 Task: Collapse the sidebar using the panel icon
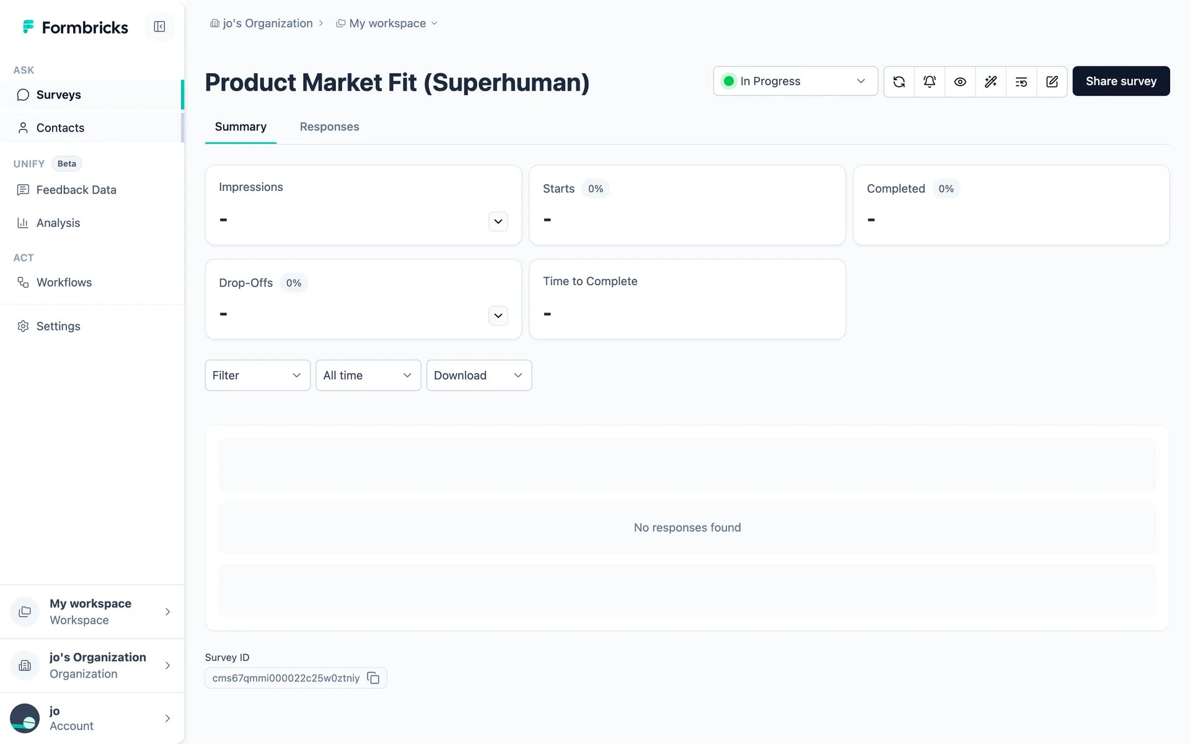pos(159,27)
